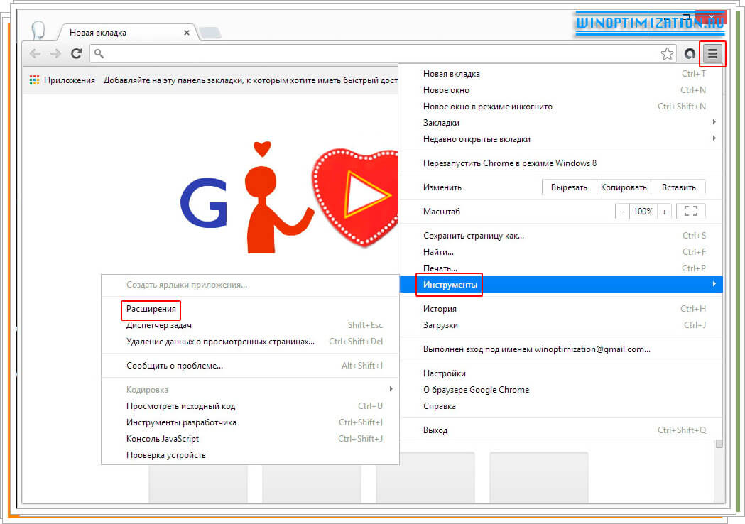745x524 pixels.
Task: Enter fullscreen via the icon beside zoom controls
Action: pyautogui.click(x=690, y=211)
